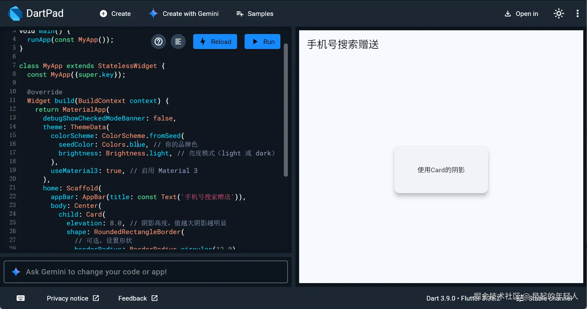Format the Dart code using format icon

[x=178, y=41]
